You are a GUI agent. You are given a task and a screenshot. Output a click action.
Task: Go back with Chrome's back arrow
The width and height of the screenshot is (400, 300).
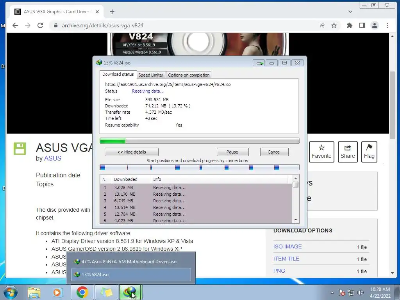pos(15,25)
